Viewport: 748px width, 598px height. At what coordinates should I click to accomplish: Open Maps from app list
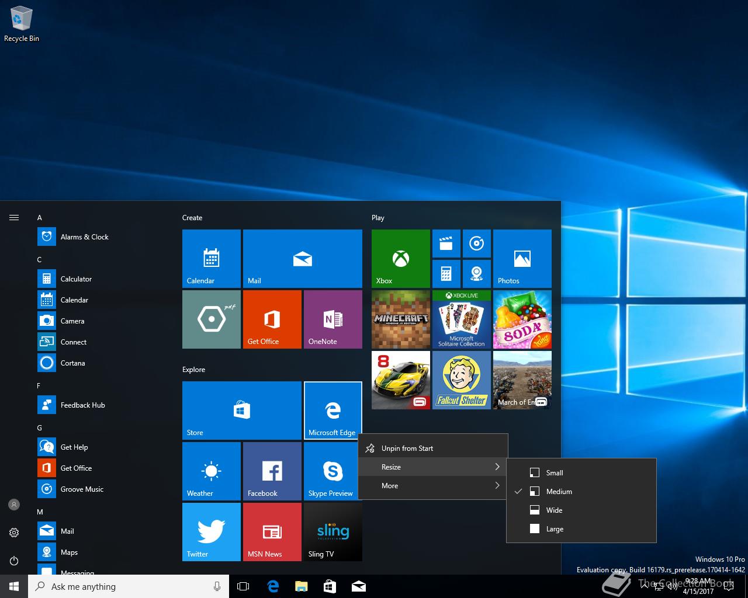[x=102, y=552]
